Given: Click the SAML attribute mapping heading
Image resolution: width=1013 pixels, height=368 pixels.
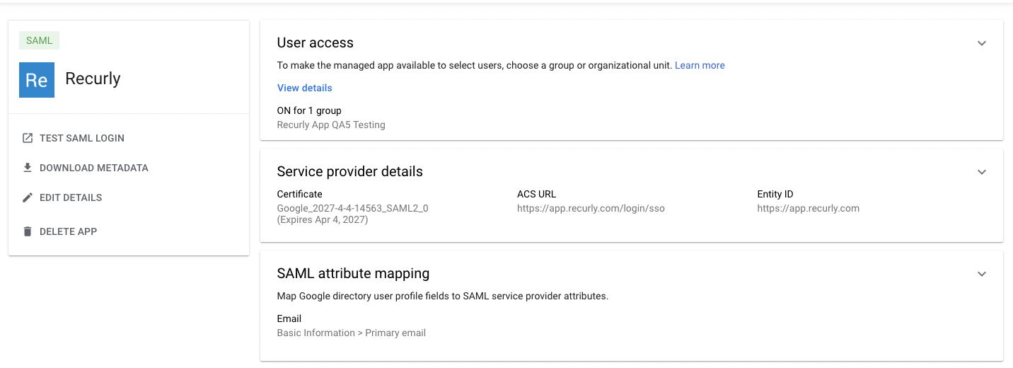Looking at the screenshot, I should point(353,273).
